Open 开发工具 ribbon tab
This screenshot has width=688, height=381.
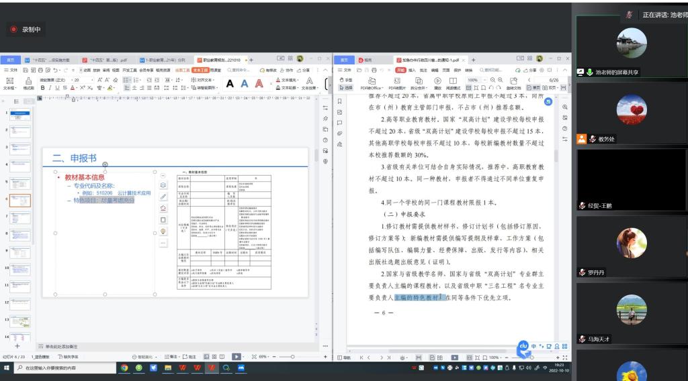[x=130, y=70]
